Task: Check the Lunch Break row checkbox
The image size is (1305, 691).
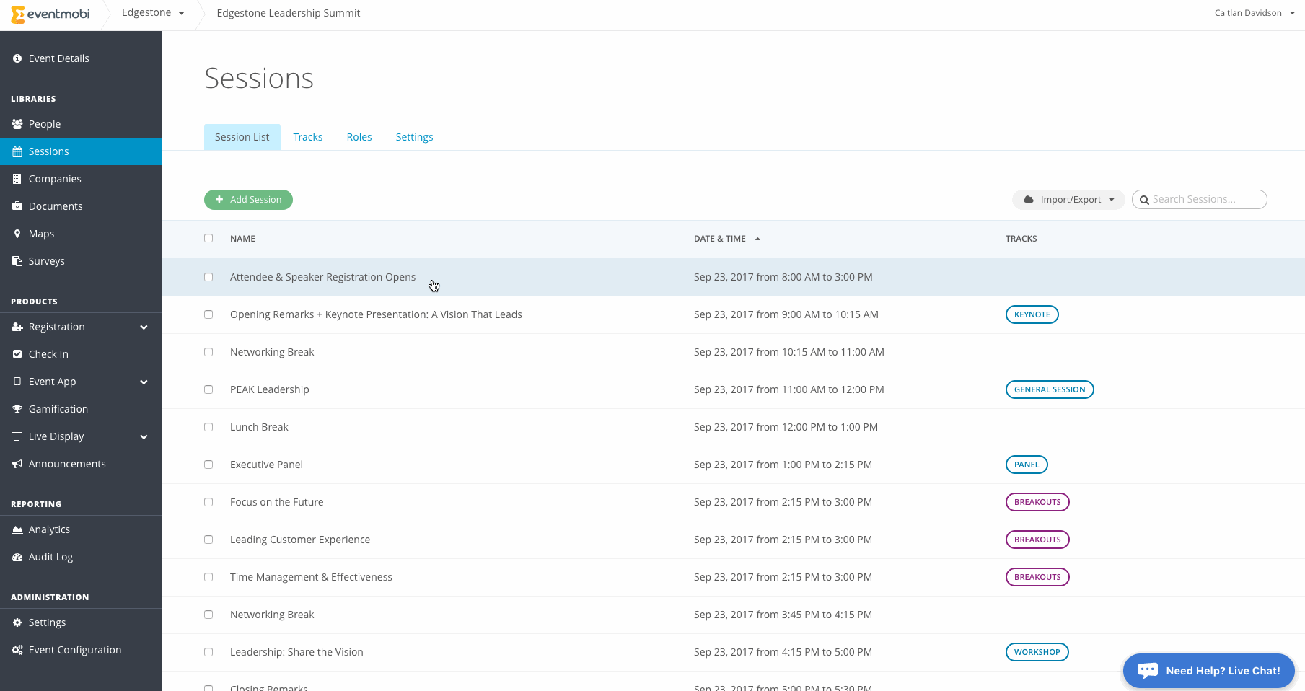Action: click(x=208, y=427)
